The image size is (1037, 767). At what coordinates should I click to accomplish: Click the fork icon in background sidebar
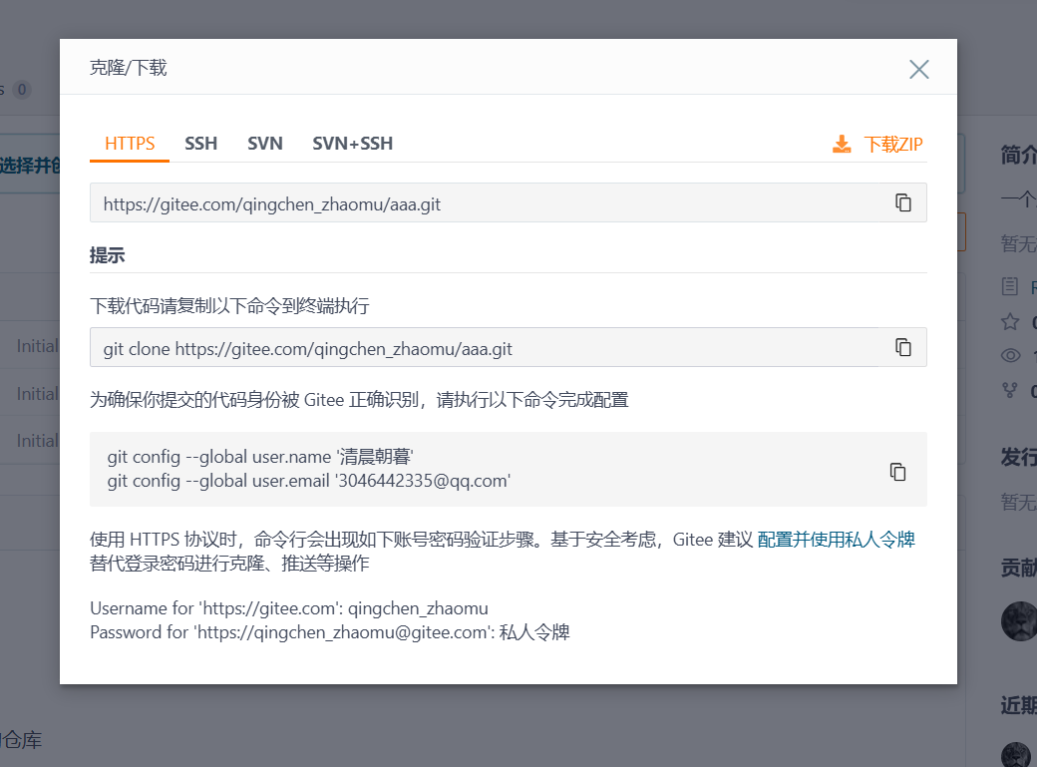(1010, 390)
